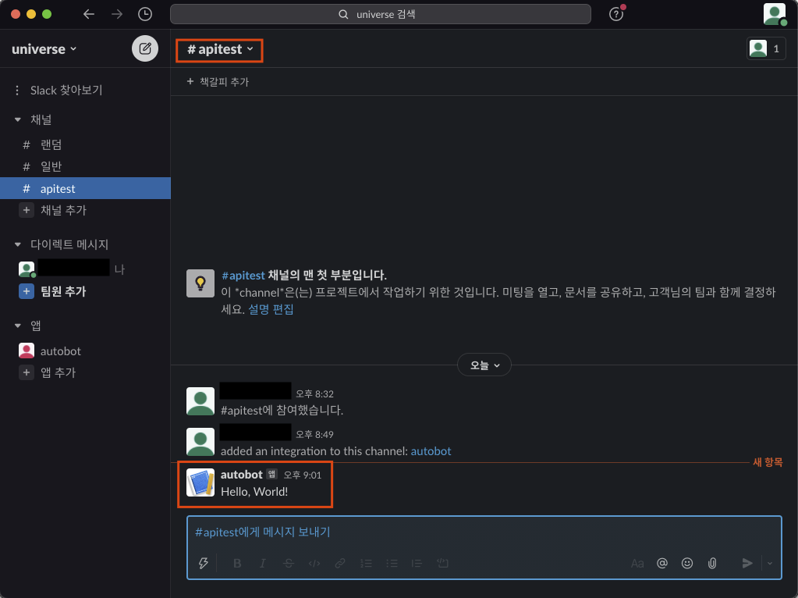The width and height of the screenshot is (798, 598).
Task: Click the 설명 편집 link
Action: [271, 309]
